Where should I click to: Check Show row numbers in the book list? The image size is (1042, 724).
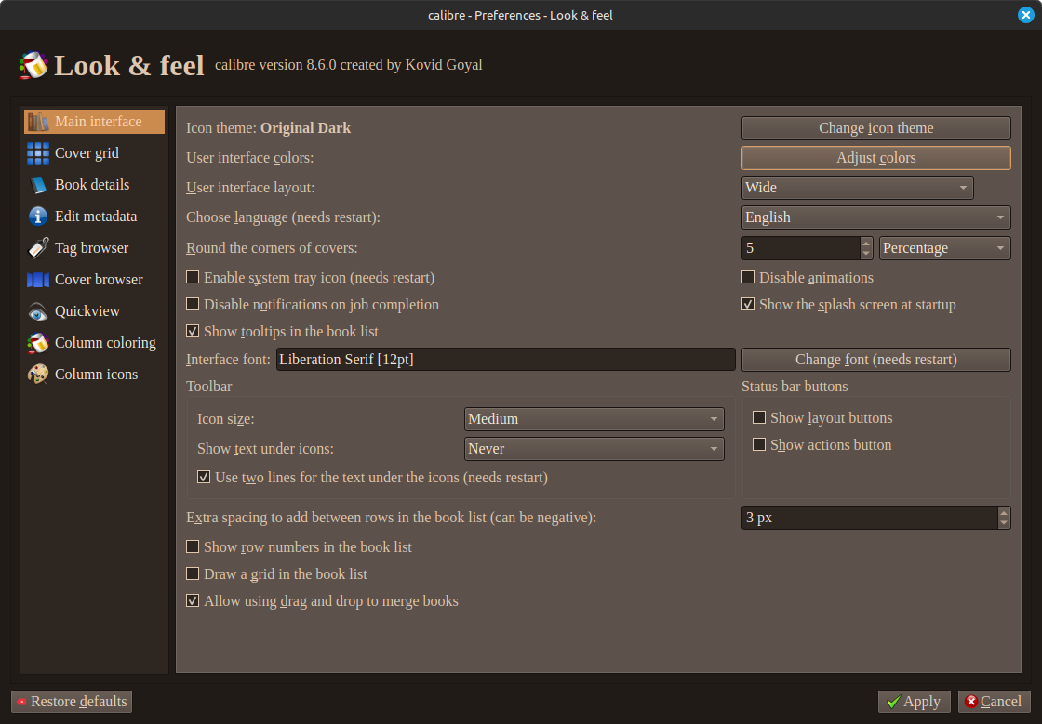193,546
